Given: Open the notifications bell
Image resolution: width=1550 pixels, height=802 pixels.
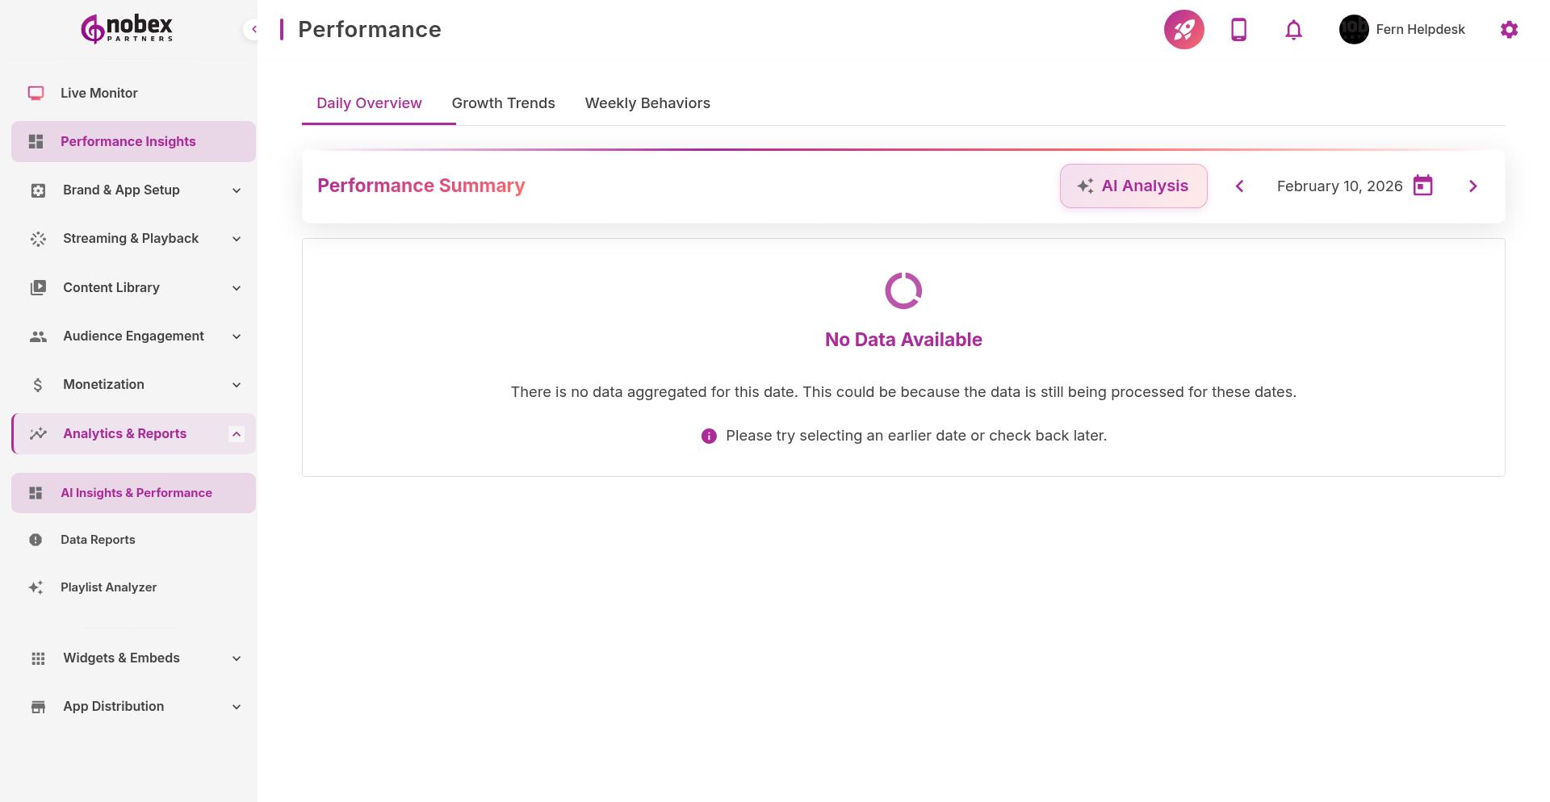Looking at the screenshot, I should pyautogui.click(x=1293, y=30).
